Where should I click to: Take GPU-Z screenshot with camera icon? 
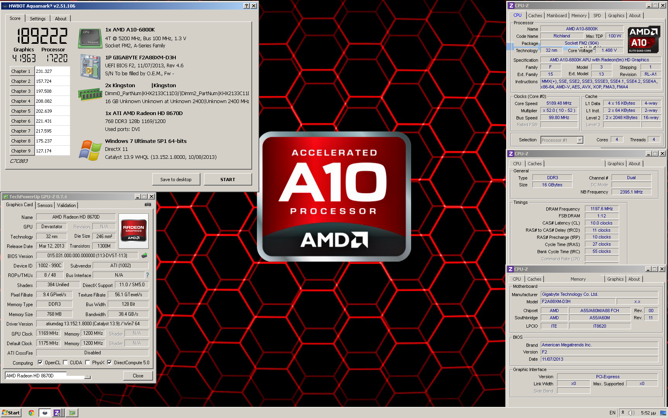[148, 204]
